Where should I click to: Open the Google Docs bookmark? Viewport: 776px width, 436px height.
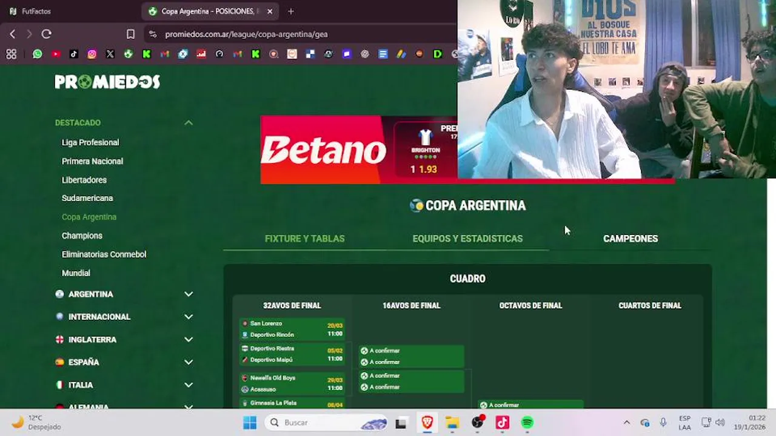(383, 54)
